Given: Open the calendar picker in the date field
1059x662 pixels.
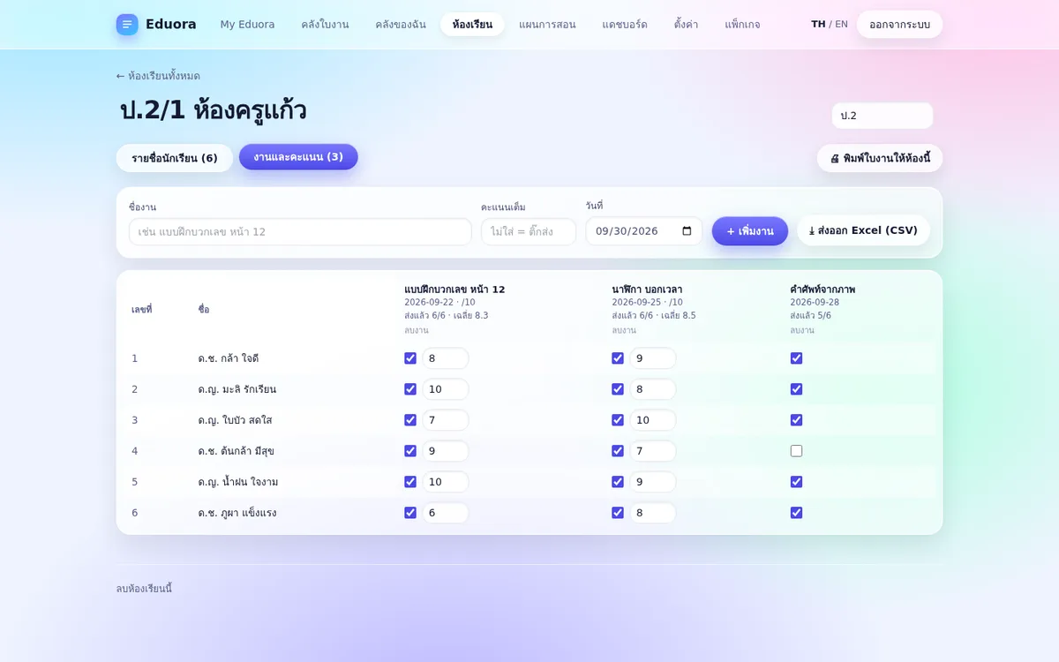Looking at the screenshot, I should point(687,231).
